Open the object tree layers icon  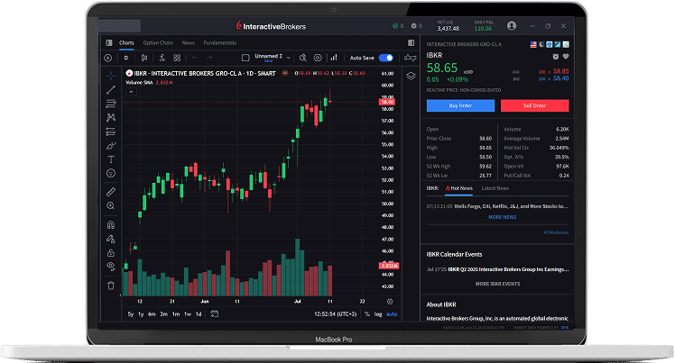[411, 76]
